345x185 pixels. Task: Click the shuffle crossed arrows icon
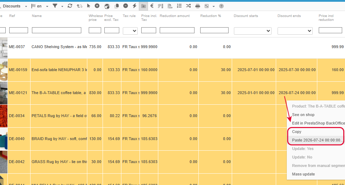188,6
